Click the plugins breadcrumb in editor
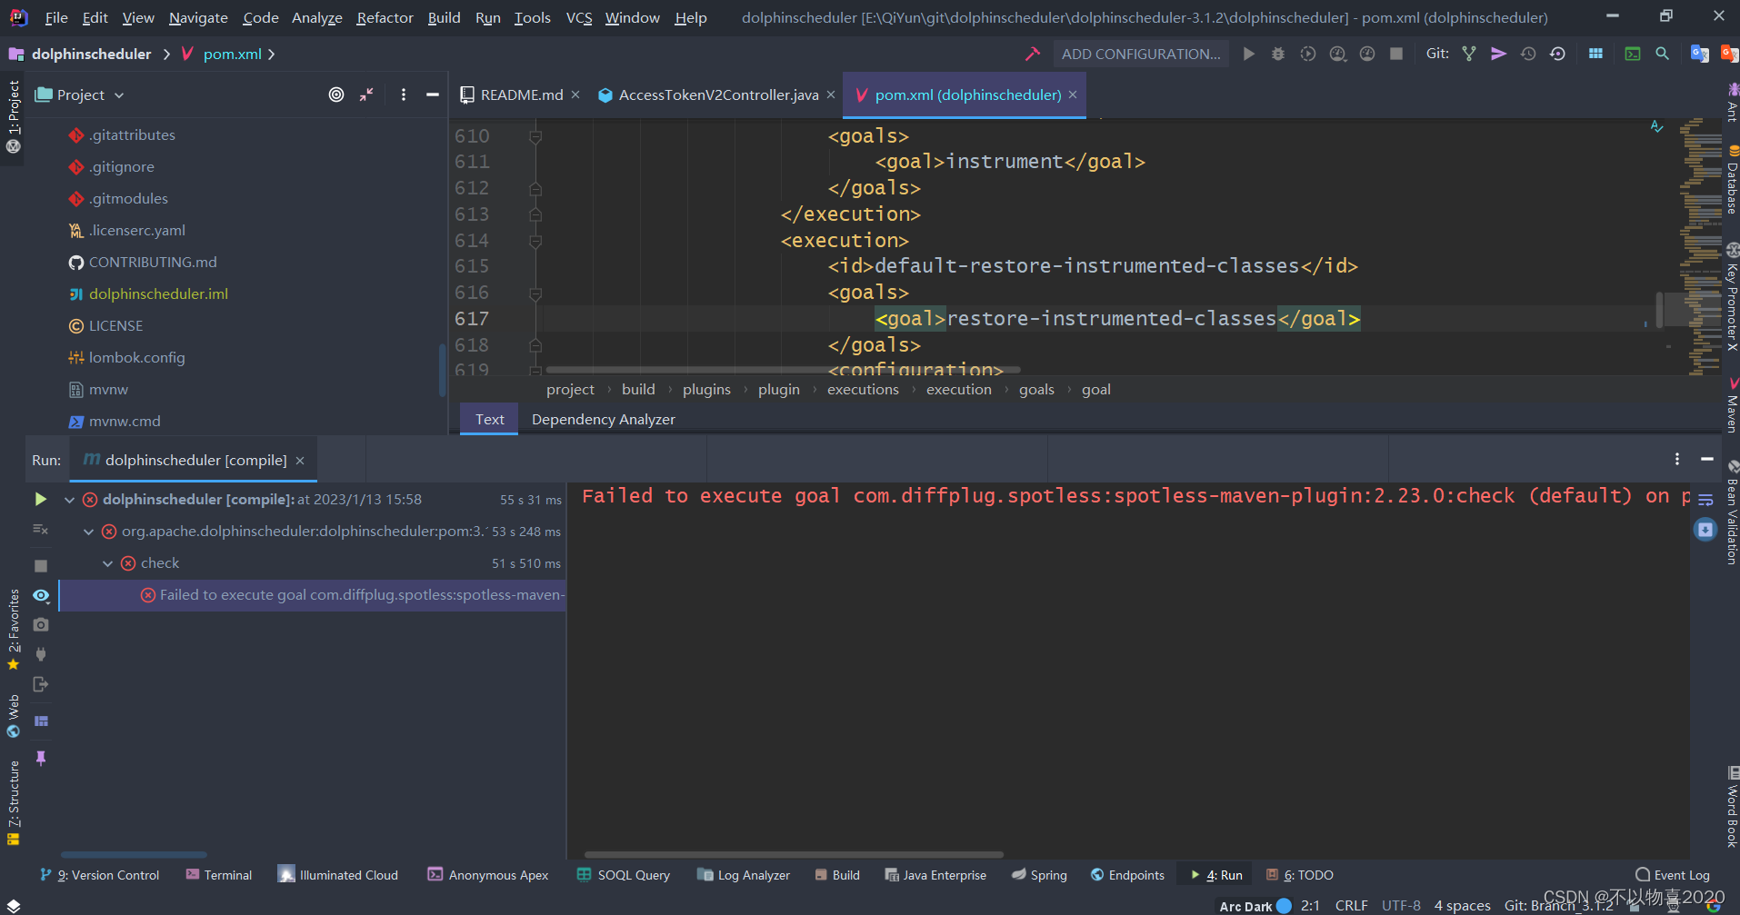 coord(706,389)
